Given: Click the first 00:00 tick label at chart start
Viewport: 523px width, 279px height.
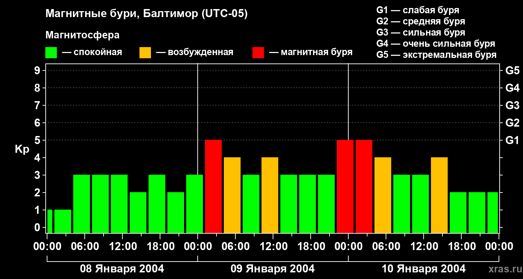Looking at the screenshot, I should tap(47, 247).
